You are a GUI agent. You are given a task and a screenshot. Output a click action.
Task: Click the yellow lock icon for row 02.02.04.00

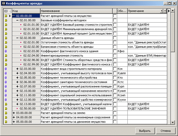pos(5,55)
